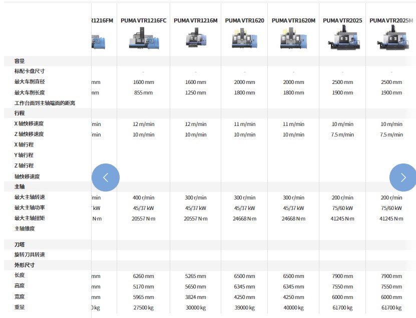Select 61700 kg in PUMA VTR2025M column

[391, 308]
